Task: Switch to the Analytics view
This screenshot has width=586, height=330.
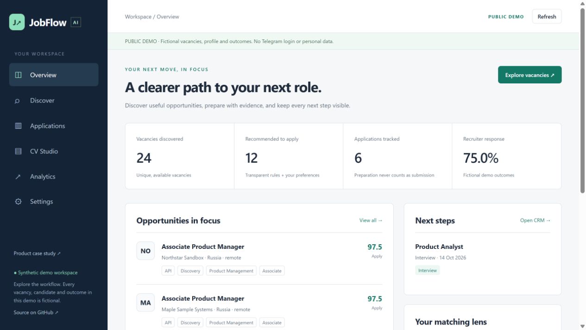Action: (x=54, y=177)
